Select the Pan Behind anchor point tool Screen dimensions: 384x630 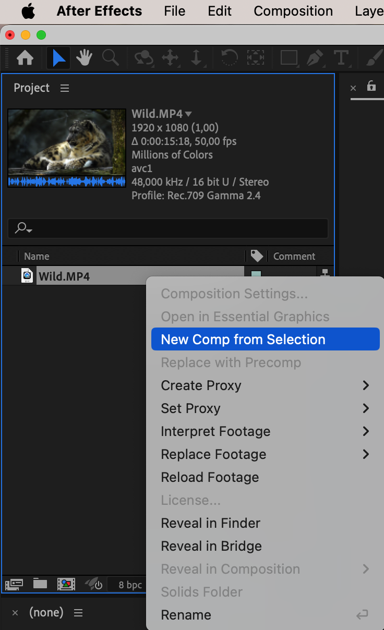255,57
